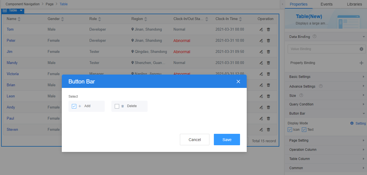This screenshot has height=175, width=367.
Task: Go to Component Navigation breadcrumb
Action: click(x=23, y=4)
